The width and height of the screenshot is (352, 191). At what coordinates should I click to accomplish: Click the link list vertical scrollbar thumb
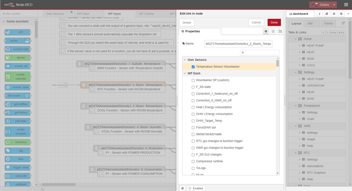click(x=278, y=63)
